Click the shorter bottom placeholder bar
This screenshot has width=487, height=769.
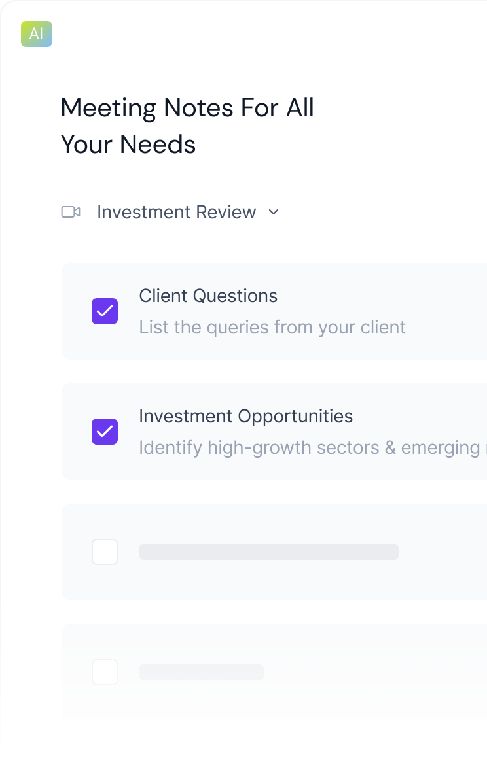coord(202,672)
